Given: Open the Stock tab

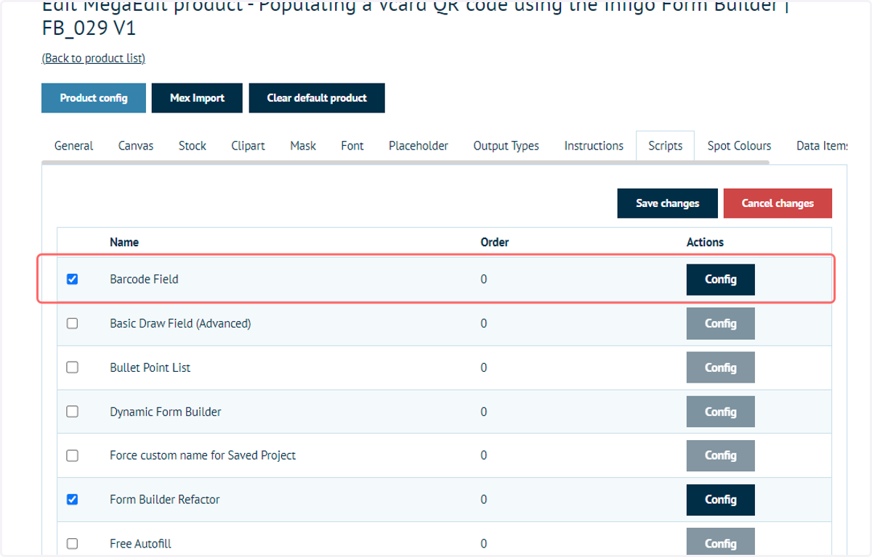Looking at the screenshot, I should tap(193, 146).
